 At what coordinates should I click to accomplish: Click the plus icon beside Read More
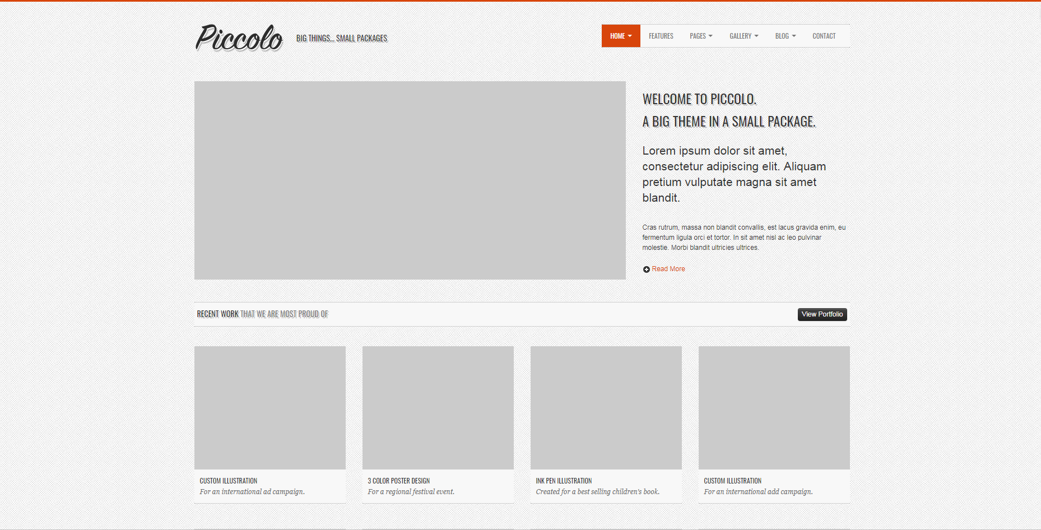[646, 269]
